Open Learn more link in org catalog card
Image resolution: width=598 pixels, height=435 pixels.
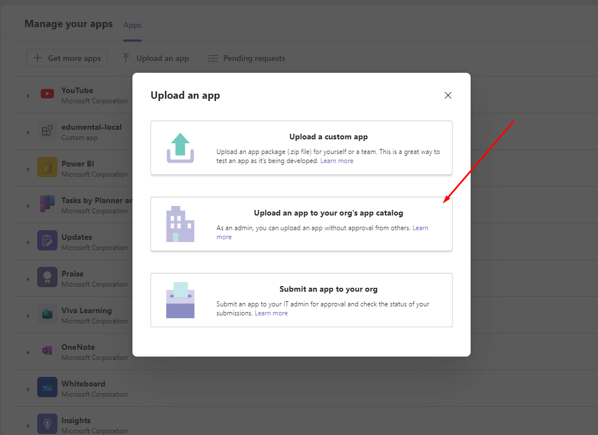point(420,228)
